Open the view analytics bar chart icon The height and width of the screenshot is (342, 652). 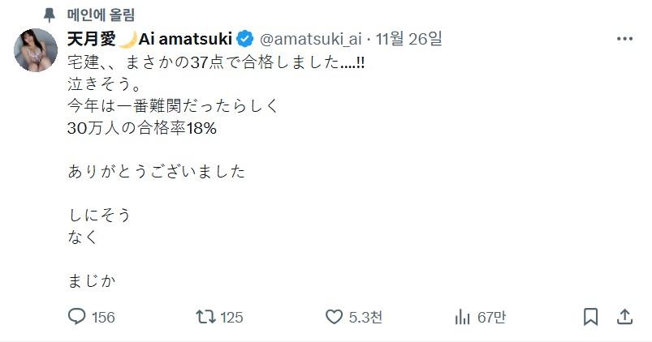tap(463, 316)
